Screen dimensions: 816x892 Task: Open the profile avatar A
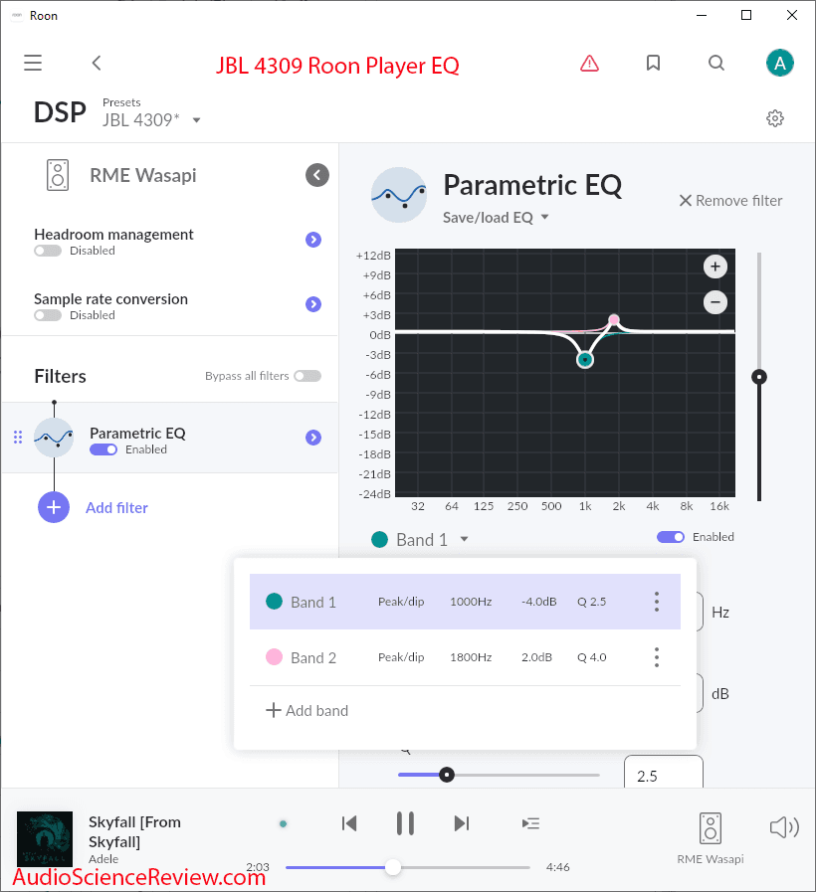779,63
